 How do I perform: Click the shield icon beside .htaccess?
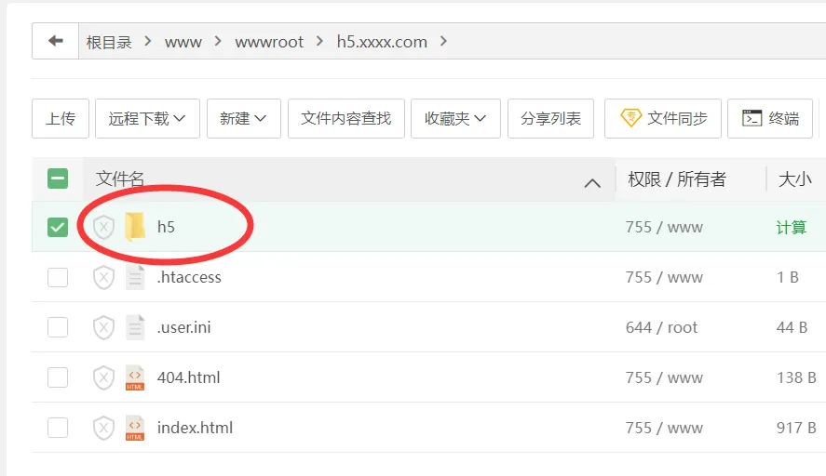coord(103,277)
